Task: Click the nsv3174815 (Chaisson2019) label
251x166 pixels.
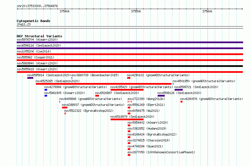Action: point(149,140)
